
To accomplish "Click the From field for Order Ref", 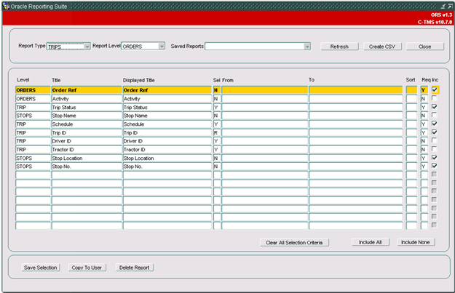I will click(x=264, y=90).
